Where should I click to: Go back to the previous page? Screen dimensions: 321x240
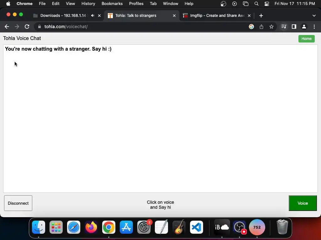tap(7, 27)
